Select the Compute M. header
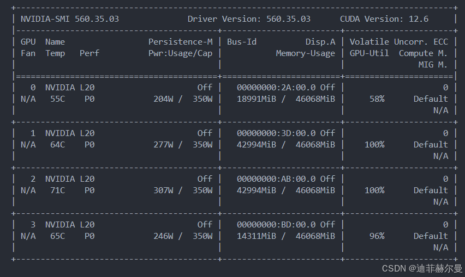465x277 pixels. [423, 53]
